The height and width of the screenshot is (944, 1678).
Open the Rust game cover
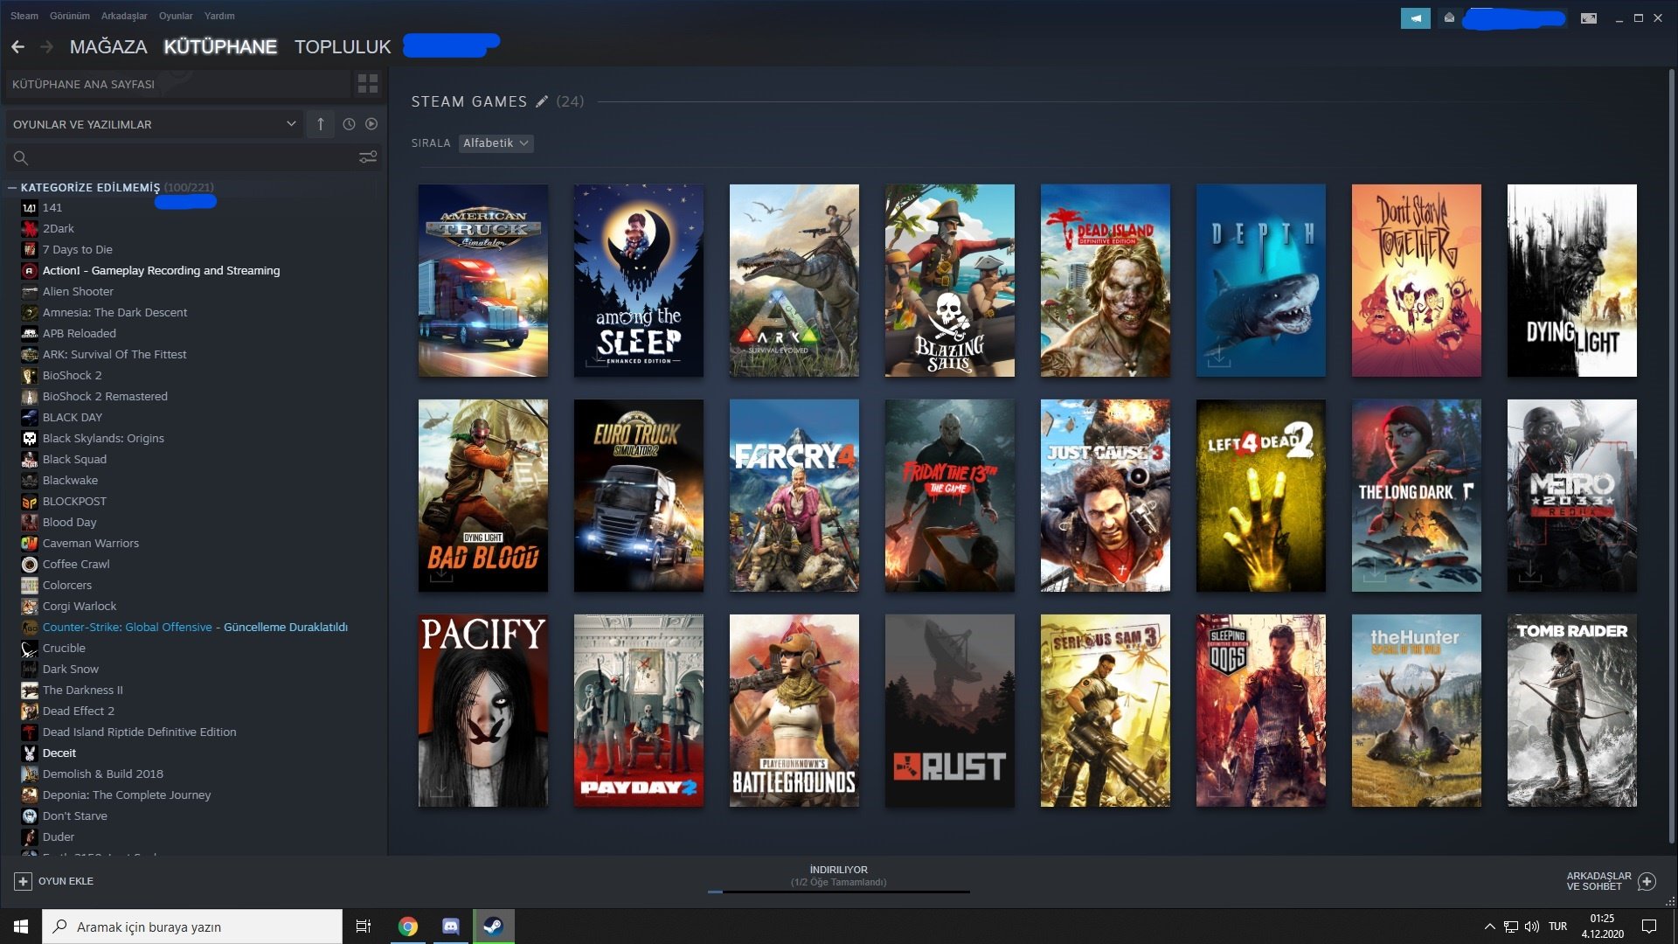(x=950, y=711)
